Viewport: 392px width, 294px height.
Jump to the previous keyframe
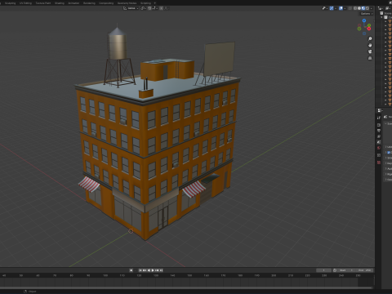[x=145, y=270]
